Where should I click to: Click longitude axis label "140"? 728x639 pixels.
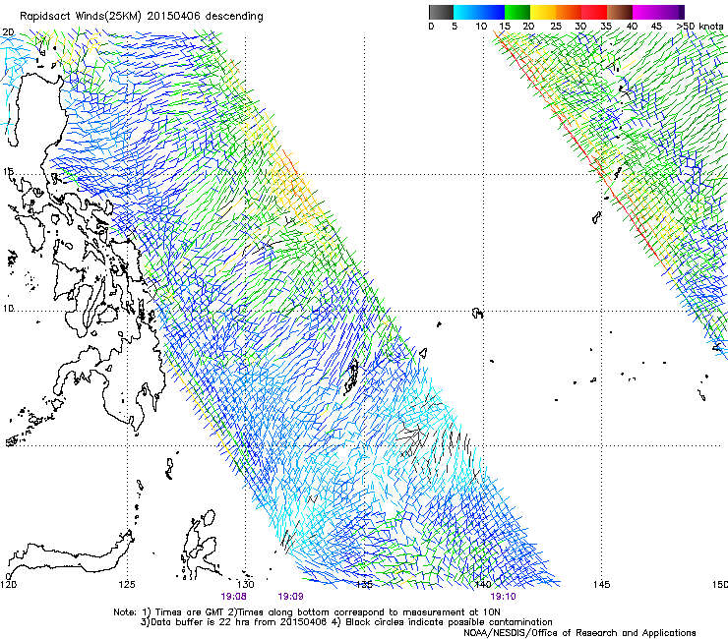pos(483,584)
